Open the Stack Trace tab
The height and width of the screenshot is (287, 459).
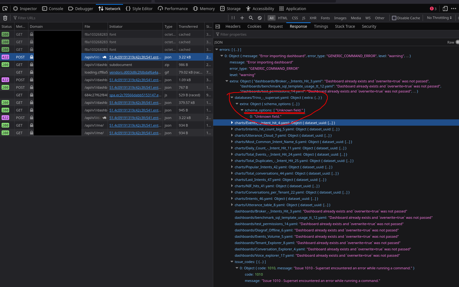click(x=345, y=27)
